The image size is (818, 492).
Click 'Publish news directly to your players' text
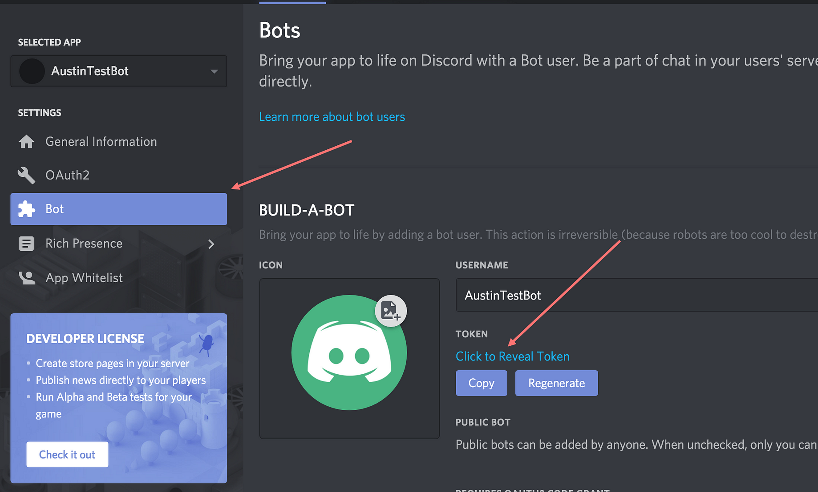pos(121,380)
